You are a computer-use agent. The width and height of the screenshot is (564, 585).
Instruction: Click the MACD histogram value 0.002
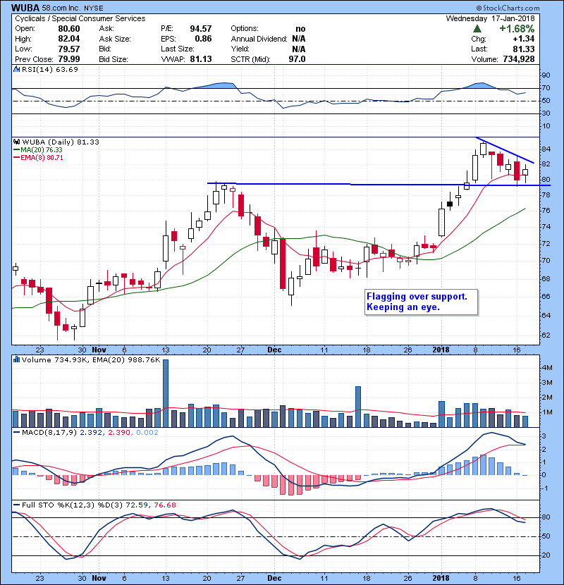(147, 433)
